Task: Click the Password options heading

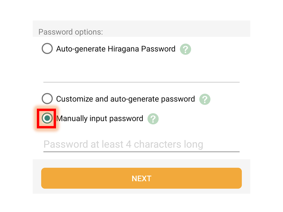Action: [70, 32]
